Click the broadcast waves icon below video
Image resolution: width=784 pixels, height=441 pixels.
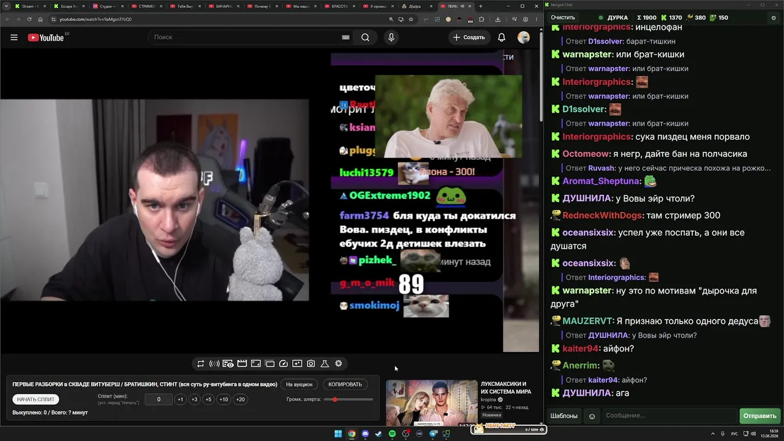(214, 364)
